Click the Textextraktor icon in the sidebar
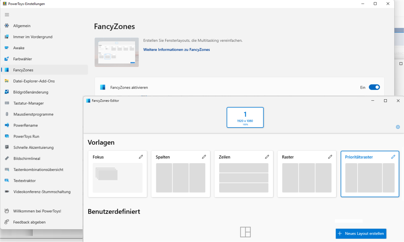 point(7,181)
